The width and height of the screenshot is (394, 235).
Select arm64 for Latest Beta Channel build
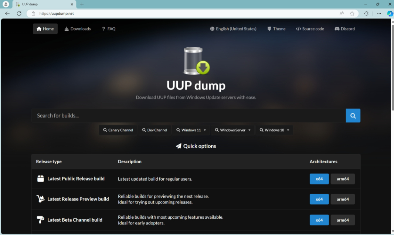click(343, 220)
